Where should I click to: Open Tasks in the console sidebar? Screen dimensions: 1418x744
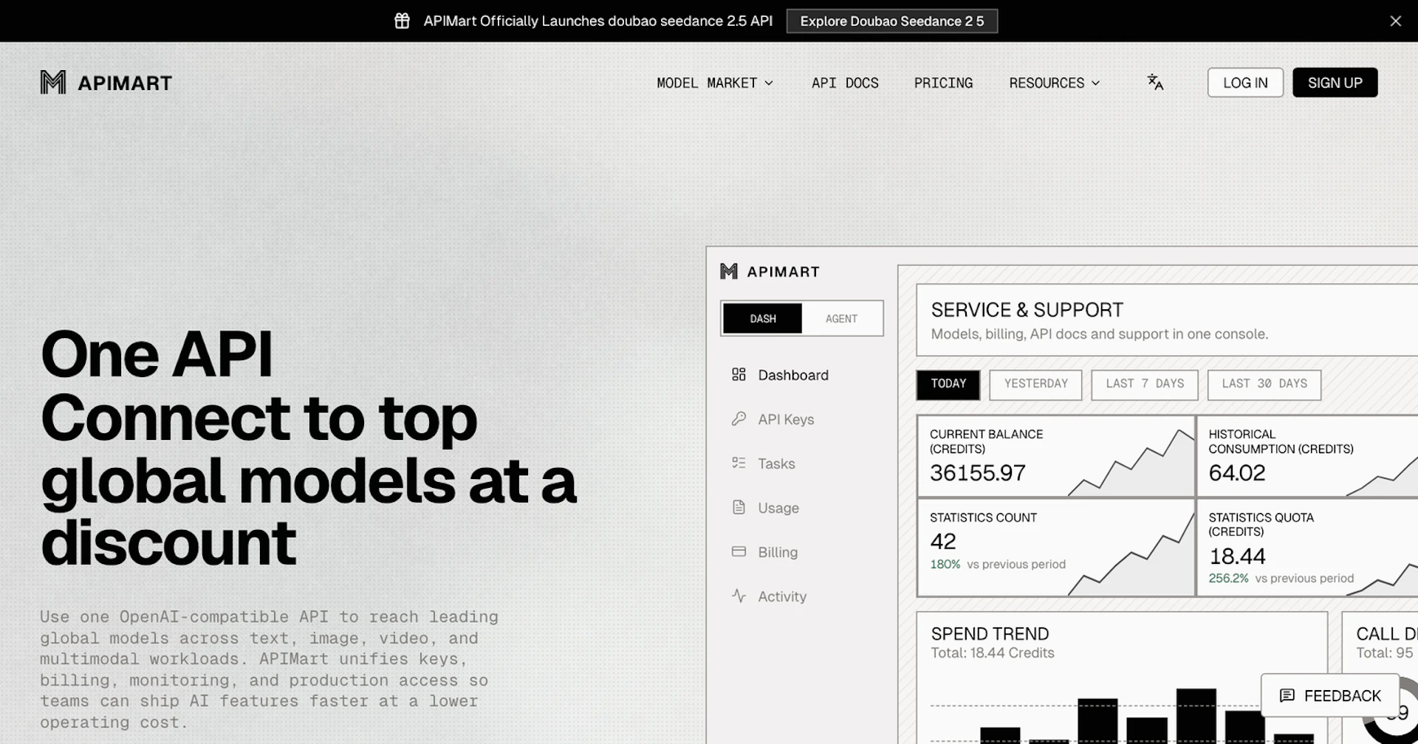(x=776, y=464)
